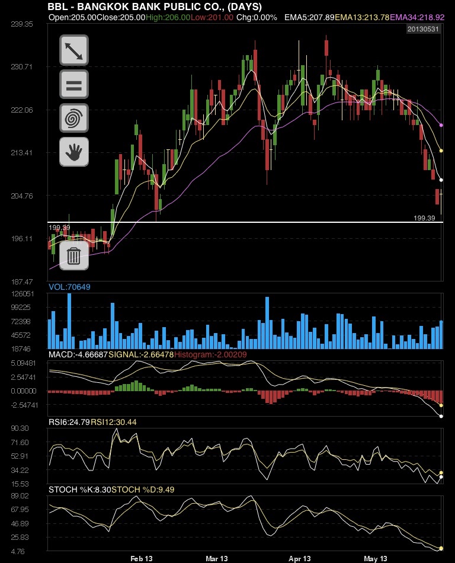The height and width of the screenshot is (563, 455).
Task: Click the EMA34:218.92 indicator label
Action: [x=417, y=17]
